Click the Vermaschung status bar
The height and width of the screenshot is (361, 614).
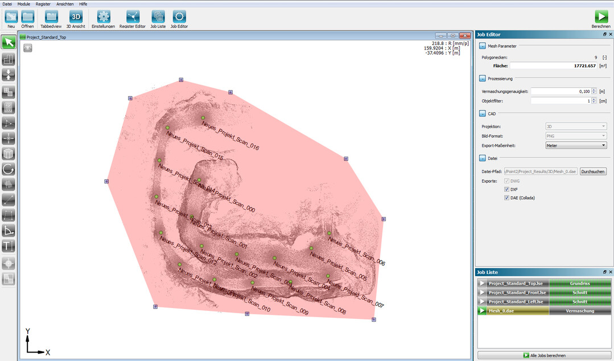coord(580,311)
